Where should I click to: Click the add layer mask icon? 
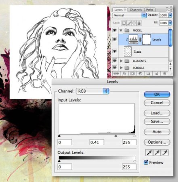132,74
